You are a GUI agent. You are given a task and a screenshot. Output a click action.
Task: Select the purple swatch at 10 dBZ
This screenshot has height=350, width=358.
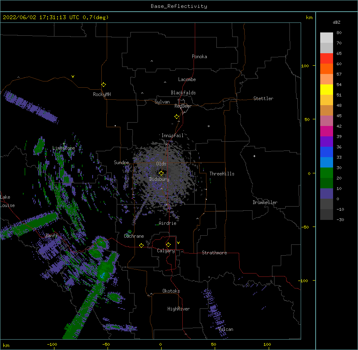pos(326,193)
